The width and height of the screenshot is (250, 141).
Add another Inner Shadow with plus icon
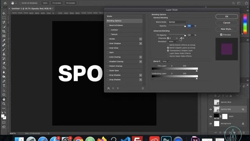141,43
